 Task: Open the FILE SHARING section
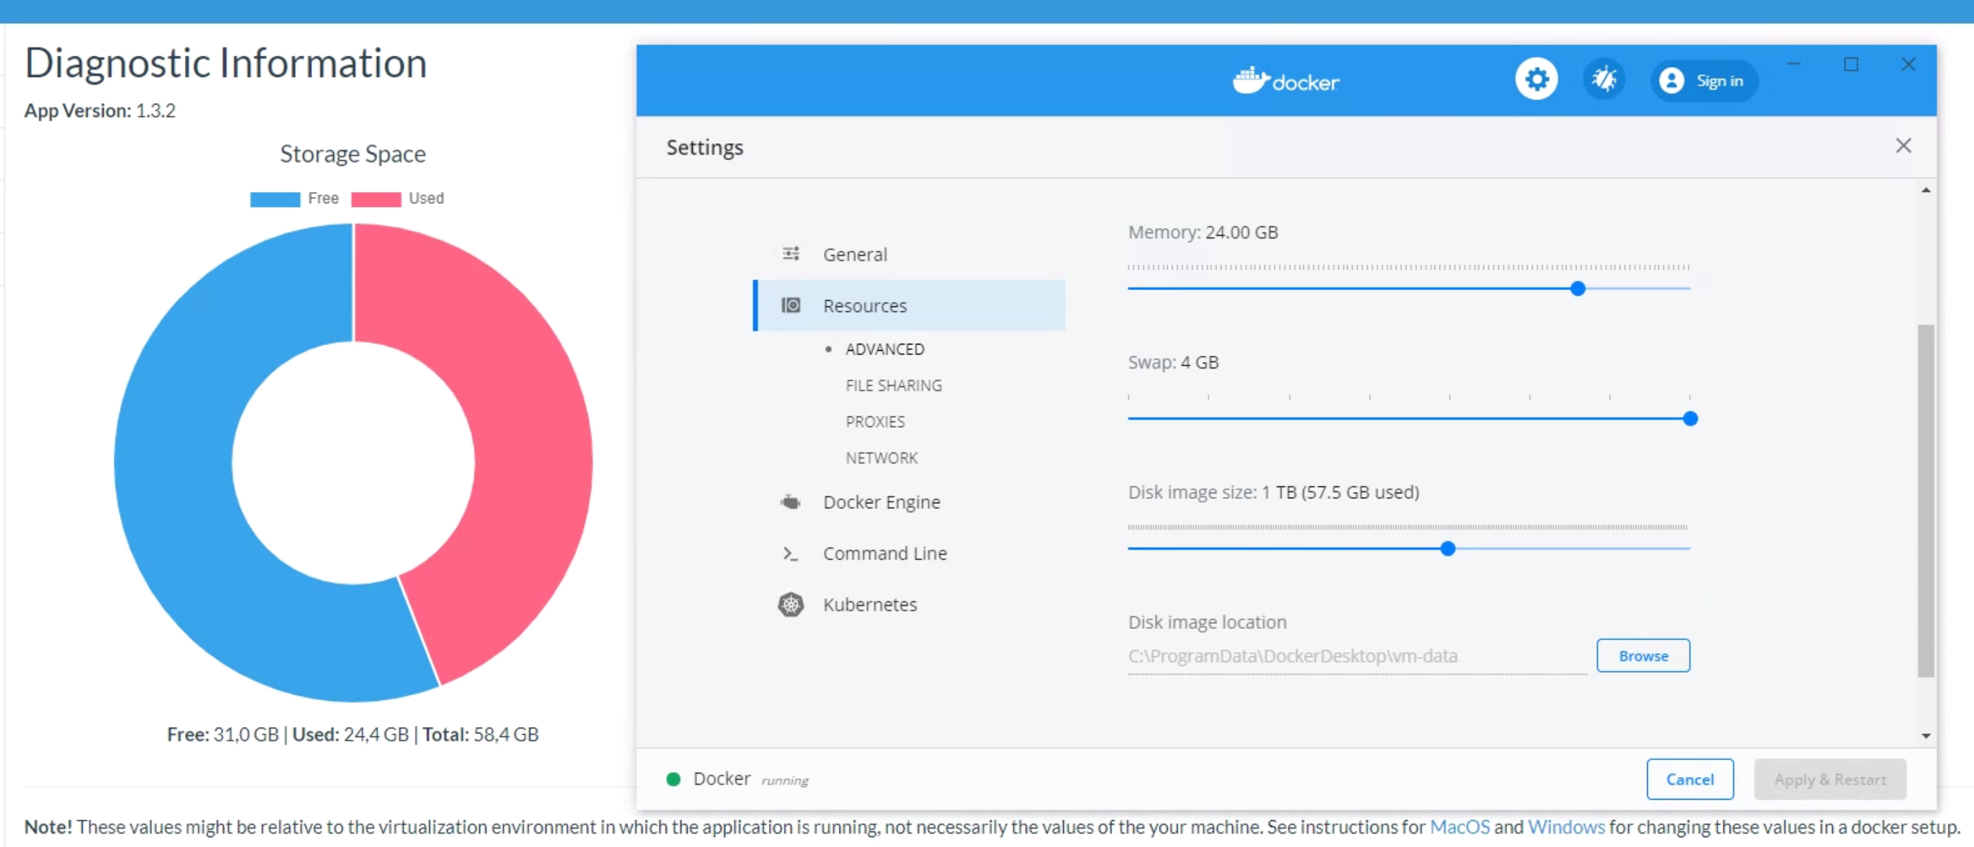[894, 385]
